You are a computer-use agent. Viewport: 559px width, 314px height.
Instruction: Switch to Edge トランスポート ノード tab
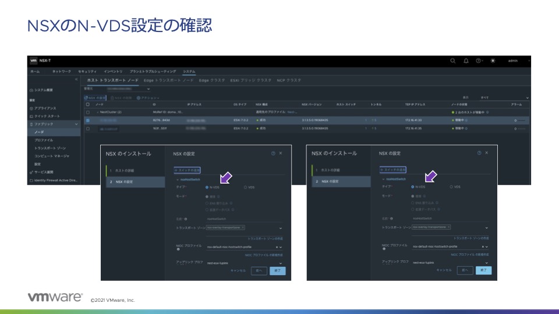click(x=169, y=80)
